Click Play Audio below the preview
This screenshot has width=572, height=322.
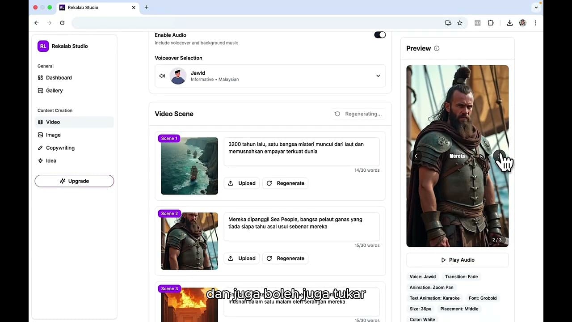457,260
